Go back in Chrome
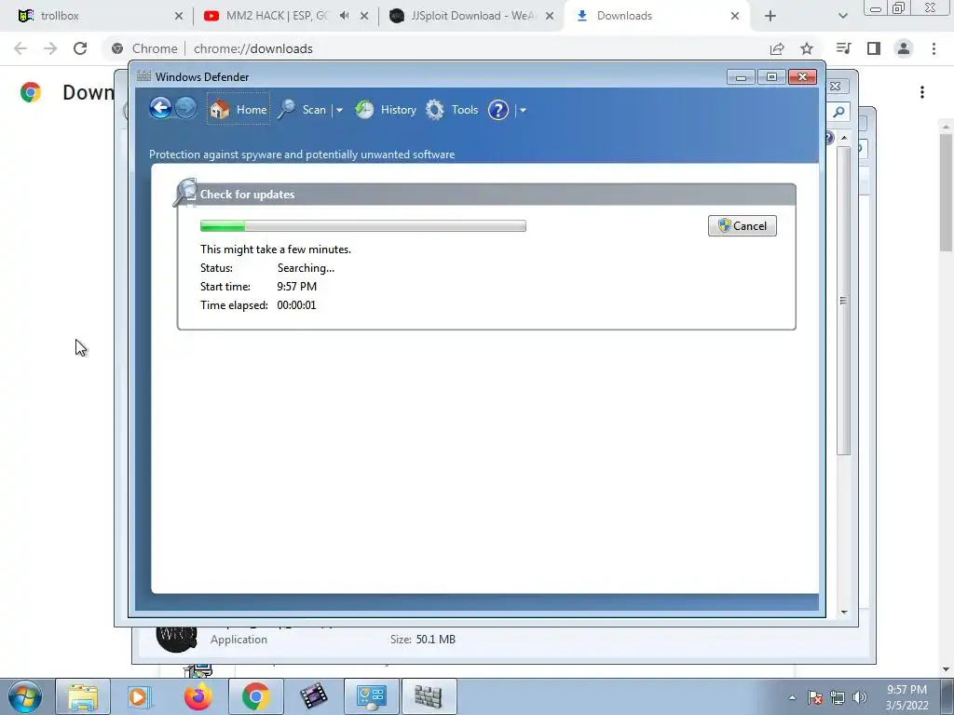This screenshot has height=715, width=954. (x=20, y=48)
